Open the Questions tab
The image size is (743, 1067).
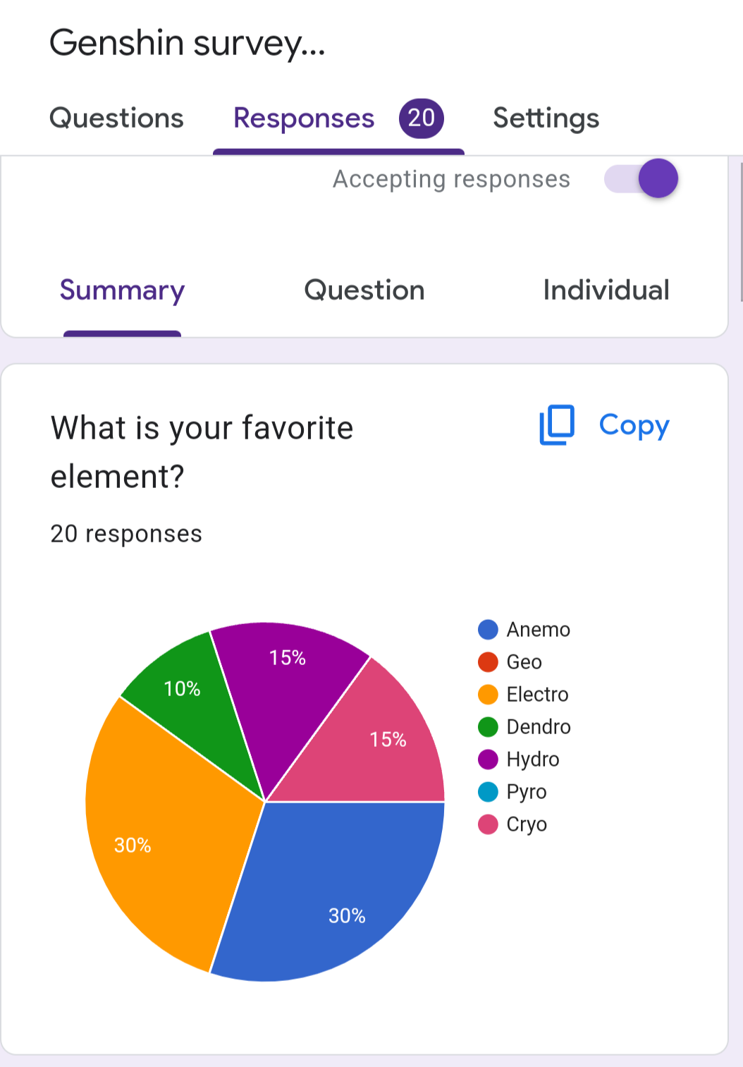click(x=116, y=118)
